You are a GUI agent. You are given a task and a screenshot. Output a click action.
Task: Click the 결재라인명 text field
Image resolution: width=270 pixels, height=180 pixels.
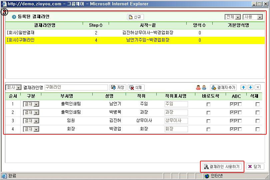(x=76, y=87)
